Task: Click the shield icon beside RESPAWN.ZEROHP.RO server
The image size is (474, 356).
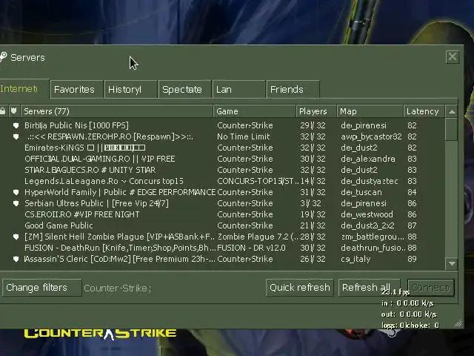Action: tap(16, 136)
